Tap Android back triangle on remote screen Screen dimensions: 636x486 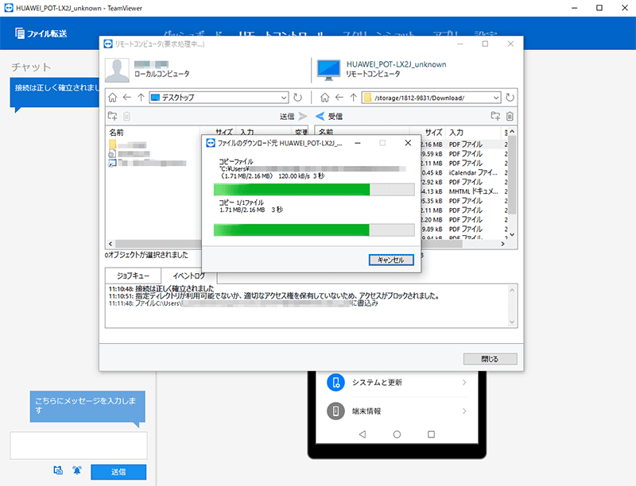(x=363, y=434)
